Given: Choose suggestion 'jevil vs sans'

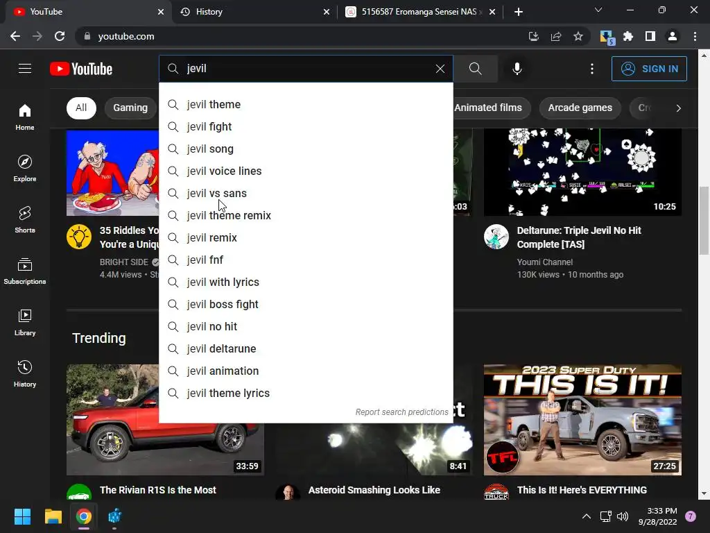Looking at the screenshot, I should (306, 193).
